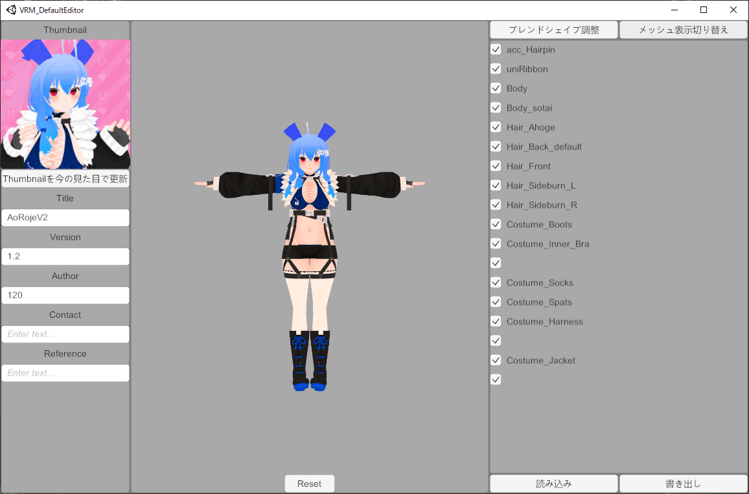
Task: Click the Thumbnail heading label
Action: (x=65, y=30)
